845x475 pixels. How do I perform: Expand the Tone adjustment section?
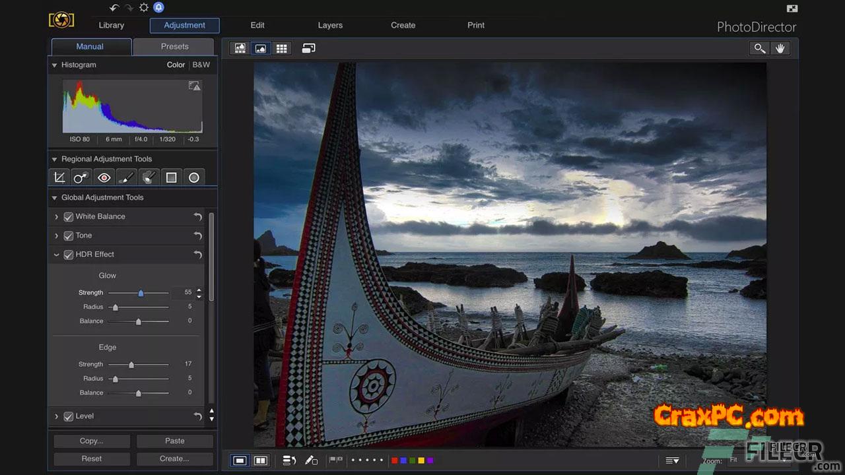coord(56,236)
